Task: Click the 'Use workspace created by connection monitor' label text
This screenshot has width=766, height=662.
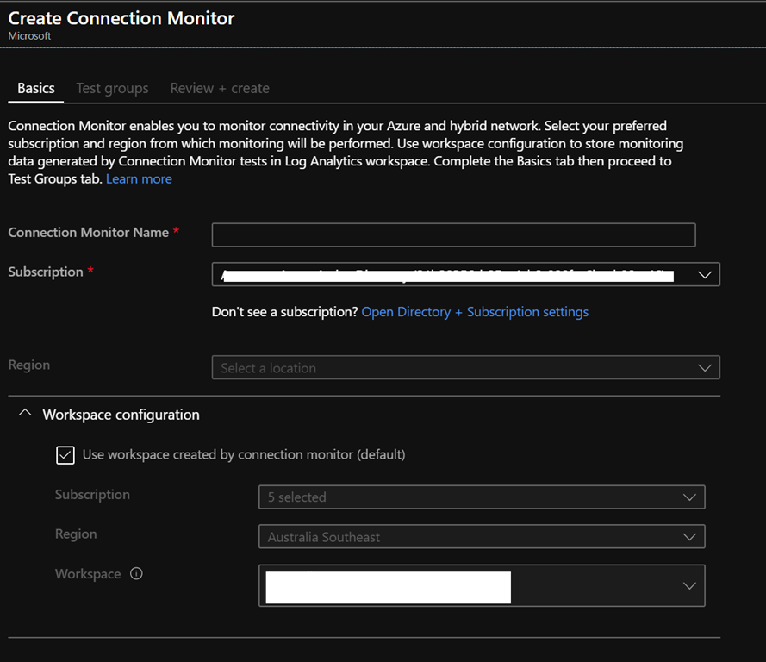Action: tap(244, 454)
